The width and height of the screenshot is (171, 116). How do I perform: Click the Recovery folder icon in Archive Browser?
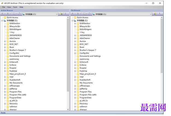pos(8,104)
